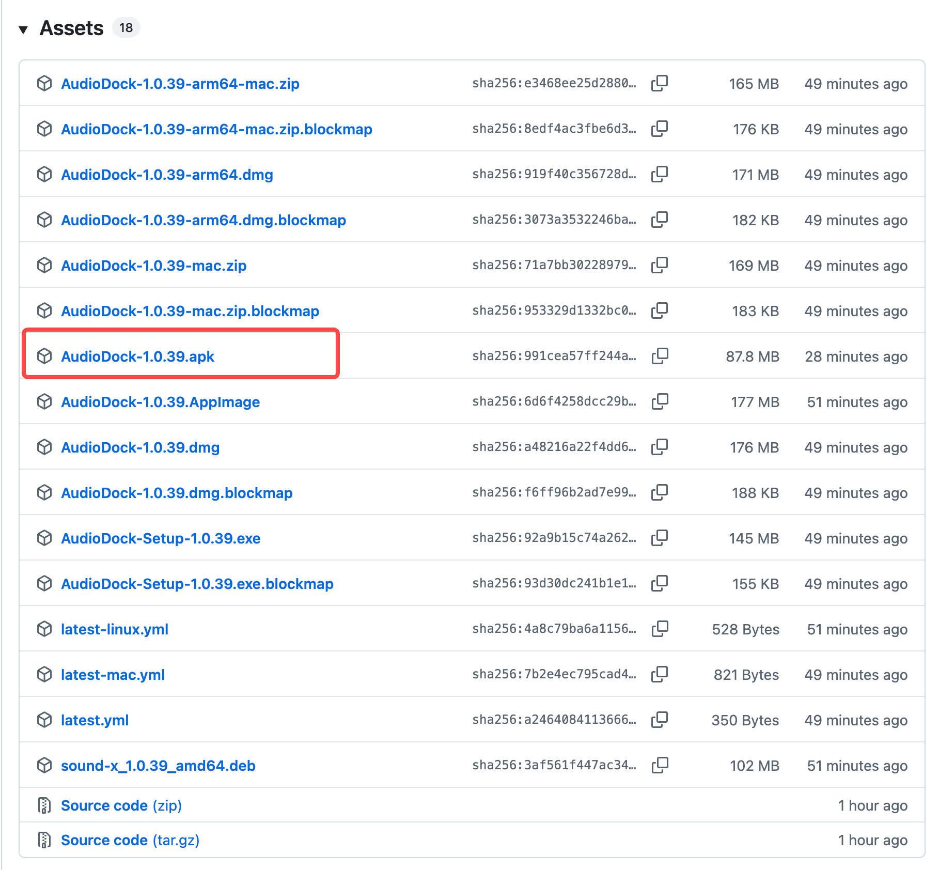Download AudioDock-1.0.39-arm64-mac.zip.blockmap
Screen dimensions: 939x870
point(216,129)
